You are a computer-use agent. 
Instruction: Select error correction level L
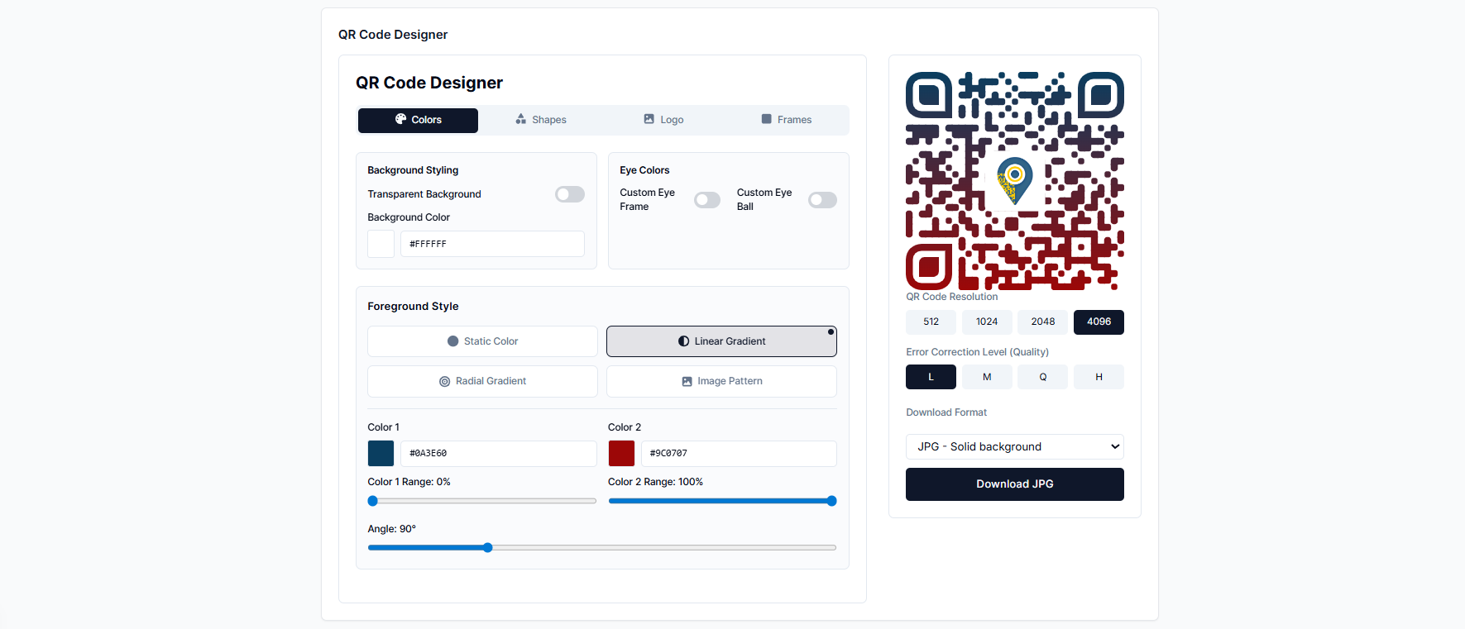(x=931, y=377)
